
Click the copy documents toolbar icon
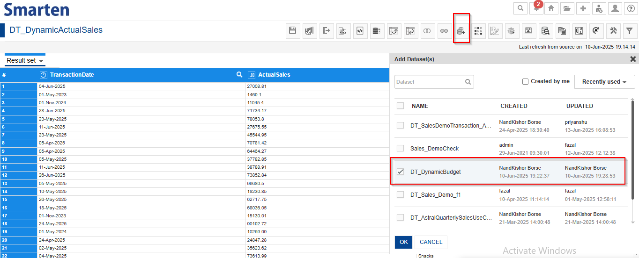point(562,31)
